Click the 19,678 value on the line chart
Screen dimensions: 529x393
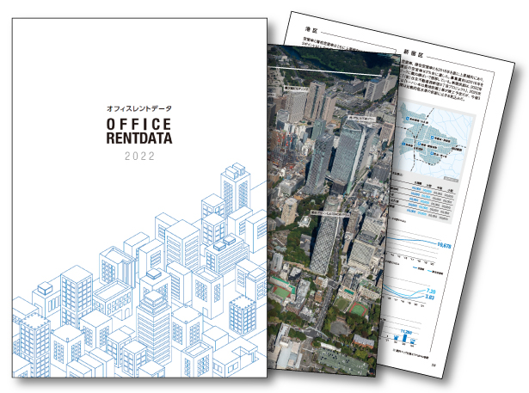[x=444, y=246]
